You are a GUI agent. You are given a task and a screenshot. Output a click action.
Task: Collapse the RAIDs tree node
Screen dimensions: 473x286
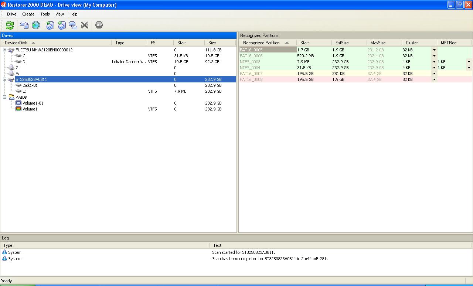click(x=4, y=97)
